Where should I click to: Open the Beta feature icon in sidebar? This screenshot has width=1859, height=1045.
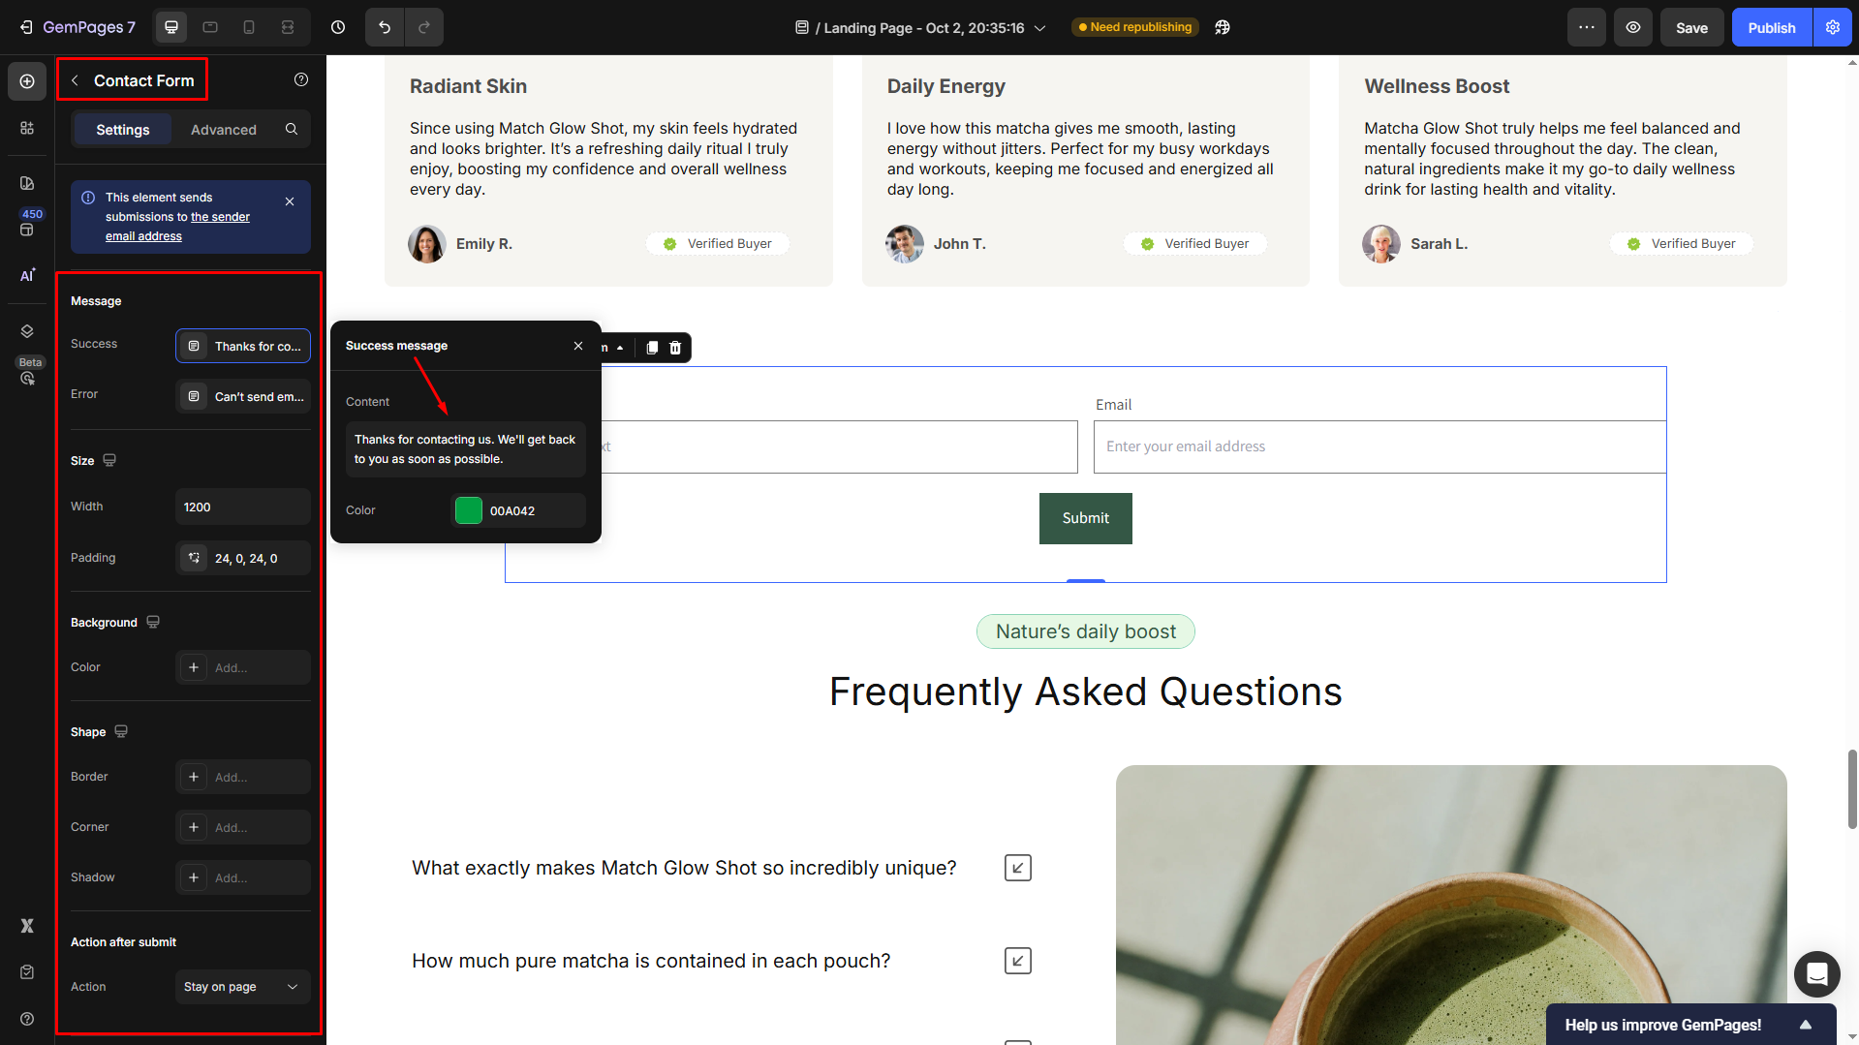pyautogui.click(x=27, y=378)
